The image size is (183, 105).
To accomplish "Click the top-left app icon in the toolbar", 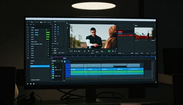I will click(x=27, y=22).
